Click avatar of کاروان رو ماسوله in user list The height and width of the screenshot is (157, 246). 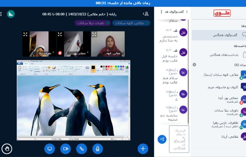coord(244,87)
